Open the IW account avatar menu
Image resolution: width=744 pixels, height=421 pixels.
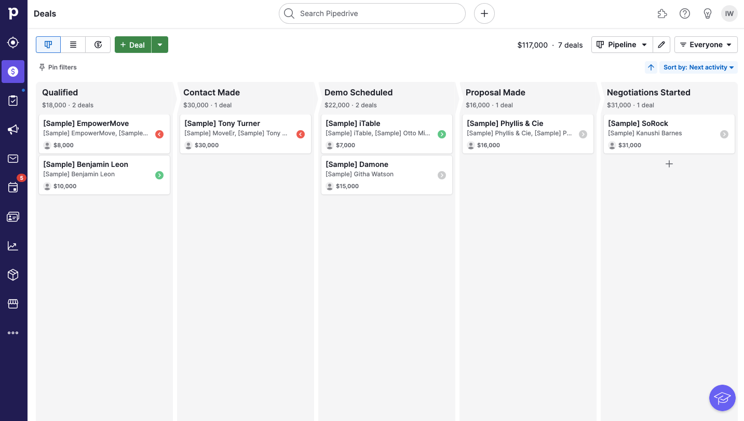pyautogui.click(x=729, y=13)
